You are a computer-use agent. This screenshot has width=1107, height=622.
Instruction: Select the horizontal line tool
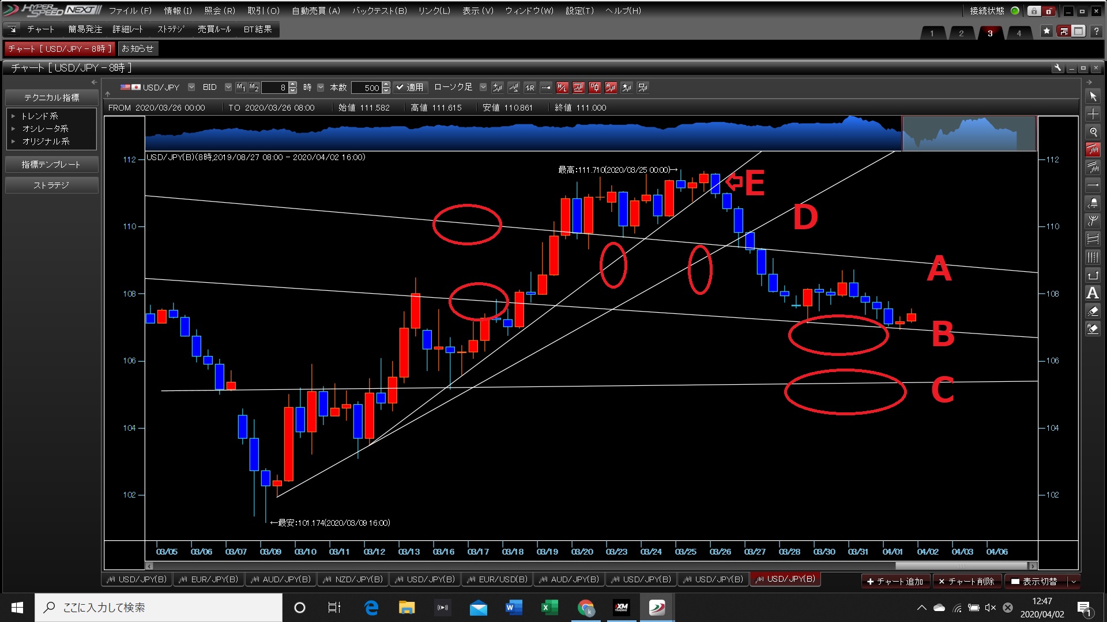coord(1093,185)
